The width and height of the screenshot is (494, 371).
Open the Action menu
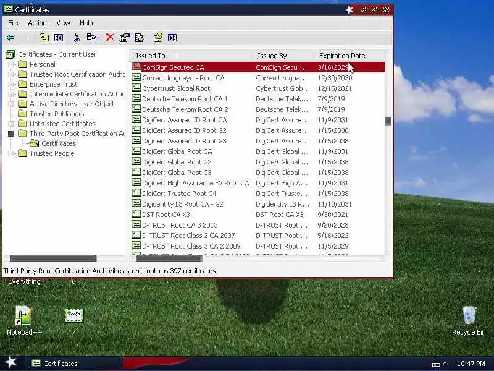click(x=37, y=23)
